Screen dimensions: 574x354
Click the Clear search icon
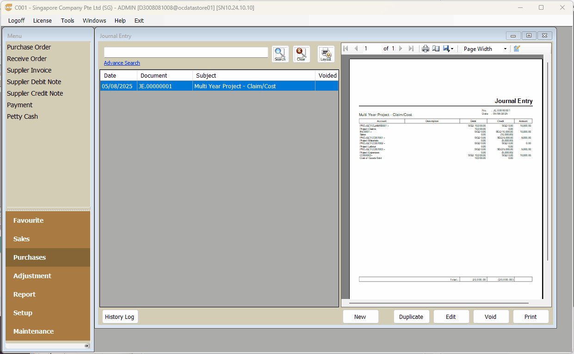click(x=301, y=54)
